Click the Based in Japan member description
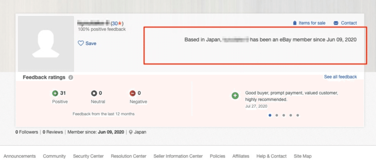Viewport: 376px width, 161px height. [270, 40]
